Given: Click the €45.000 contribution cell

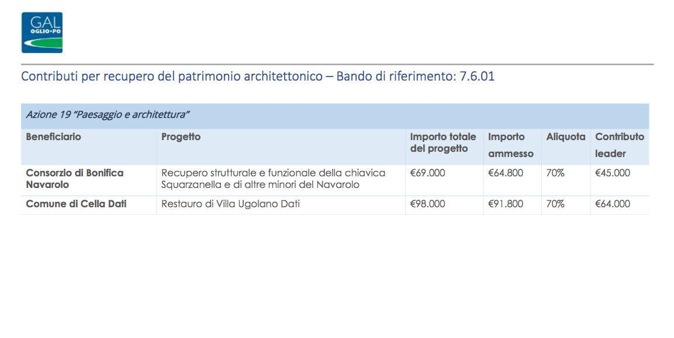Looking at the screenshot, I should click(x=613, y=173).
